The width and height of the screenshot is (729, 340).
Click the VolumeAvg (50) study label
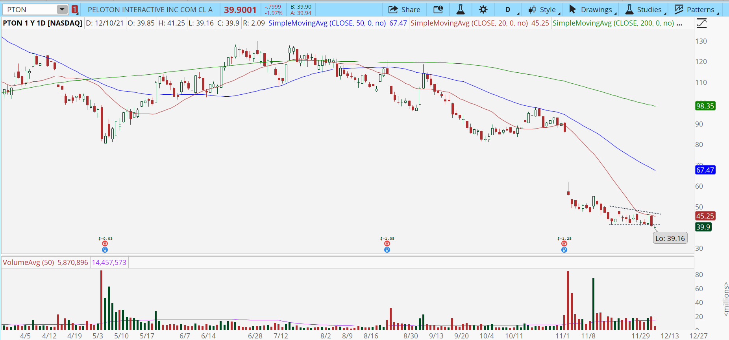click(x=28, y=262)
